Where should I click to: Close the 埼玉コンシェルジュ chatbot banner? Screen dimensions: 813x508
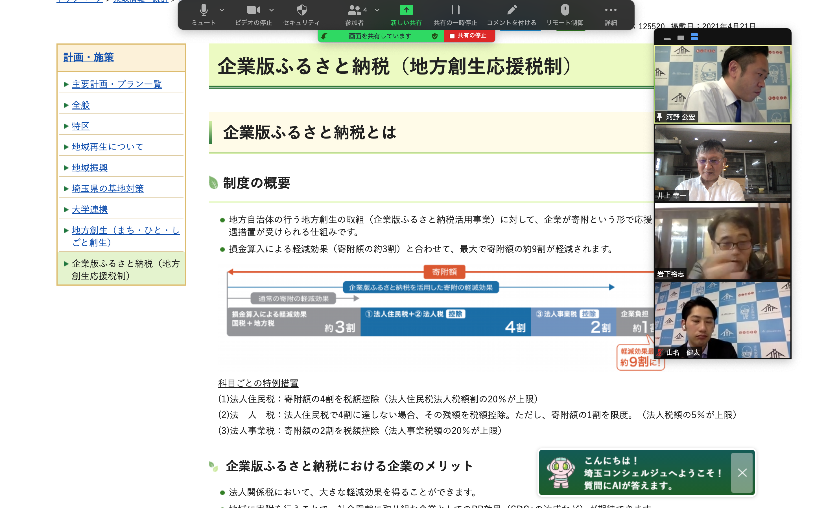pyautogui.click(x=742, y=472)
